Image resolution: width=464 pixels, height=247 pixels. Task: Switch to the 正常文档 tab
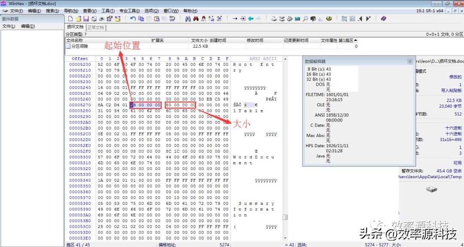click(x=96, y=27)
